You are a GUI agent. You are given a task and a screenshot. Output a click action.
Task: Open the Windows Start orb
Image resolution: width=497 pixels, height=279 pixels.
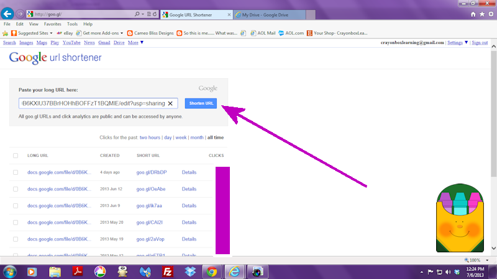[x=9, y=272]
